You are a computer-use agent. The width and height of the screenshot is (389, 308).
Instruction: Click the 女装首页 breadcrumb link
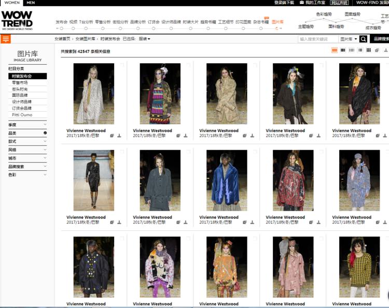[x=62, y=39]
